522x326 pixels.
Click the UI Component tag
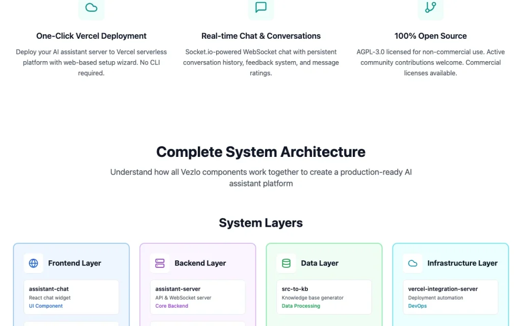(45, 306)
